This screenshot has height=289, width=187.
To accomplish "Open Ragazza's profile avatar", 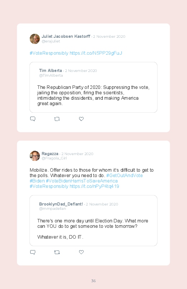I will pyautogui.click(x=35, y=156).
